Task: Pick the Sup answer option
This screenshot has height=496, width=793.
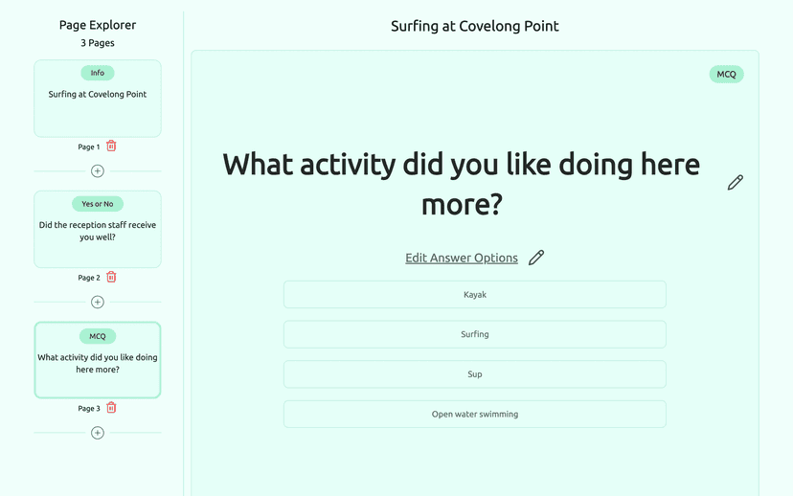Action: pyautogui.click(x=475, y=374)
